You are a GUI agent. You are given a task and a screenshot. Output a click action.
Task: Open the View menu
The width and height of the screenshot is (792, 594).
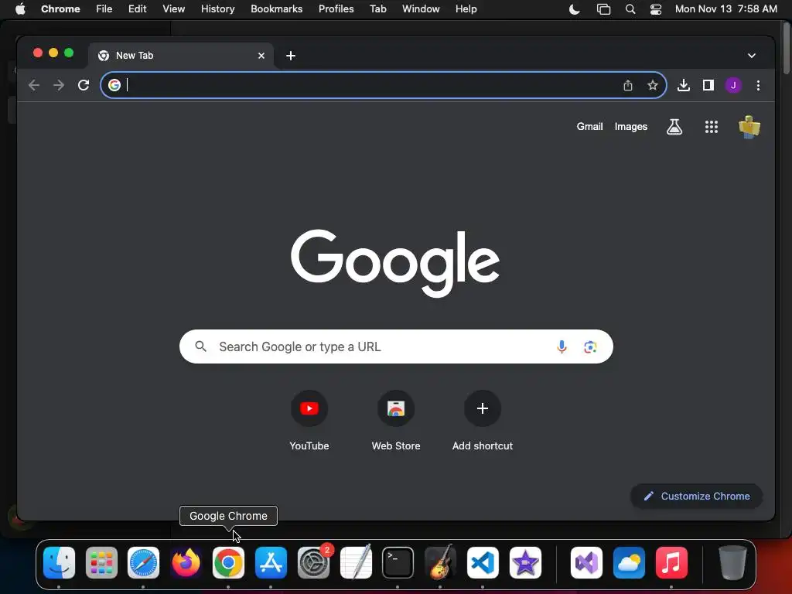[x=173, y=9]
